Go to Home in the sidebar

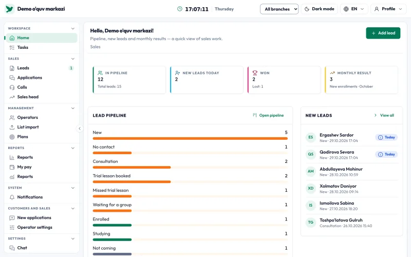point(42,38)
